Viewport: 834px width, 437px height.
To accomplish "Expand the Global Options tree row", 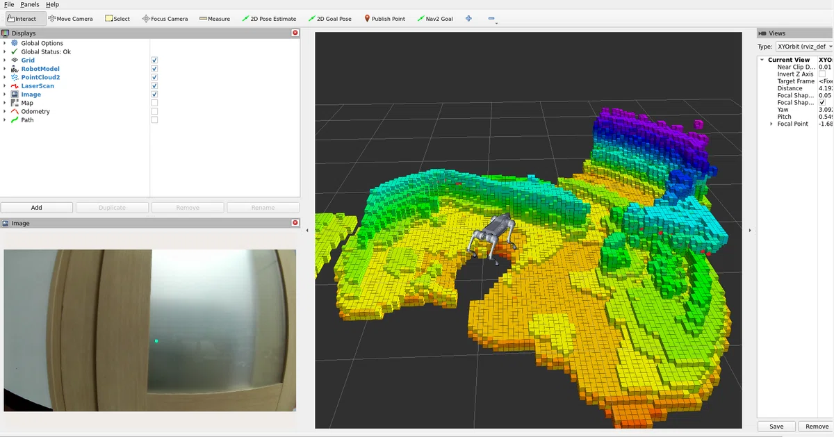I will (x=5, y=43).
